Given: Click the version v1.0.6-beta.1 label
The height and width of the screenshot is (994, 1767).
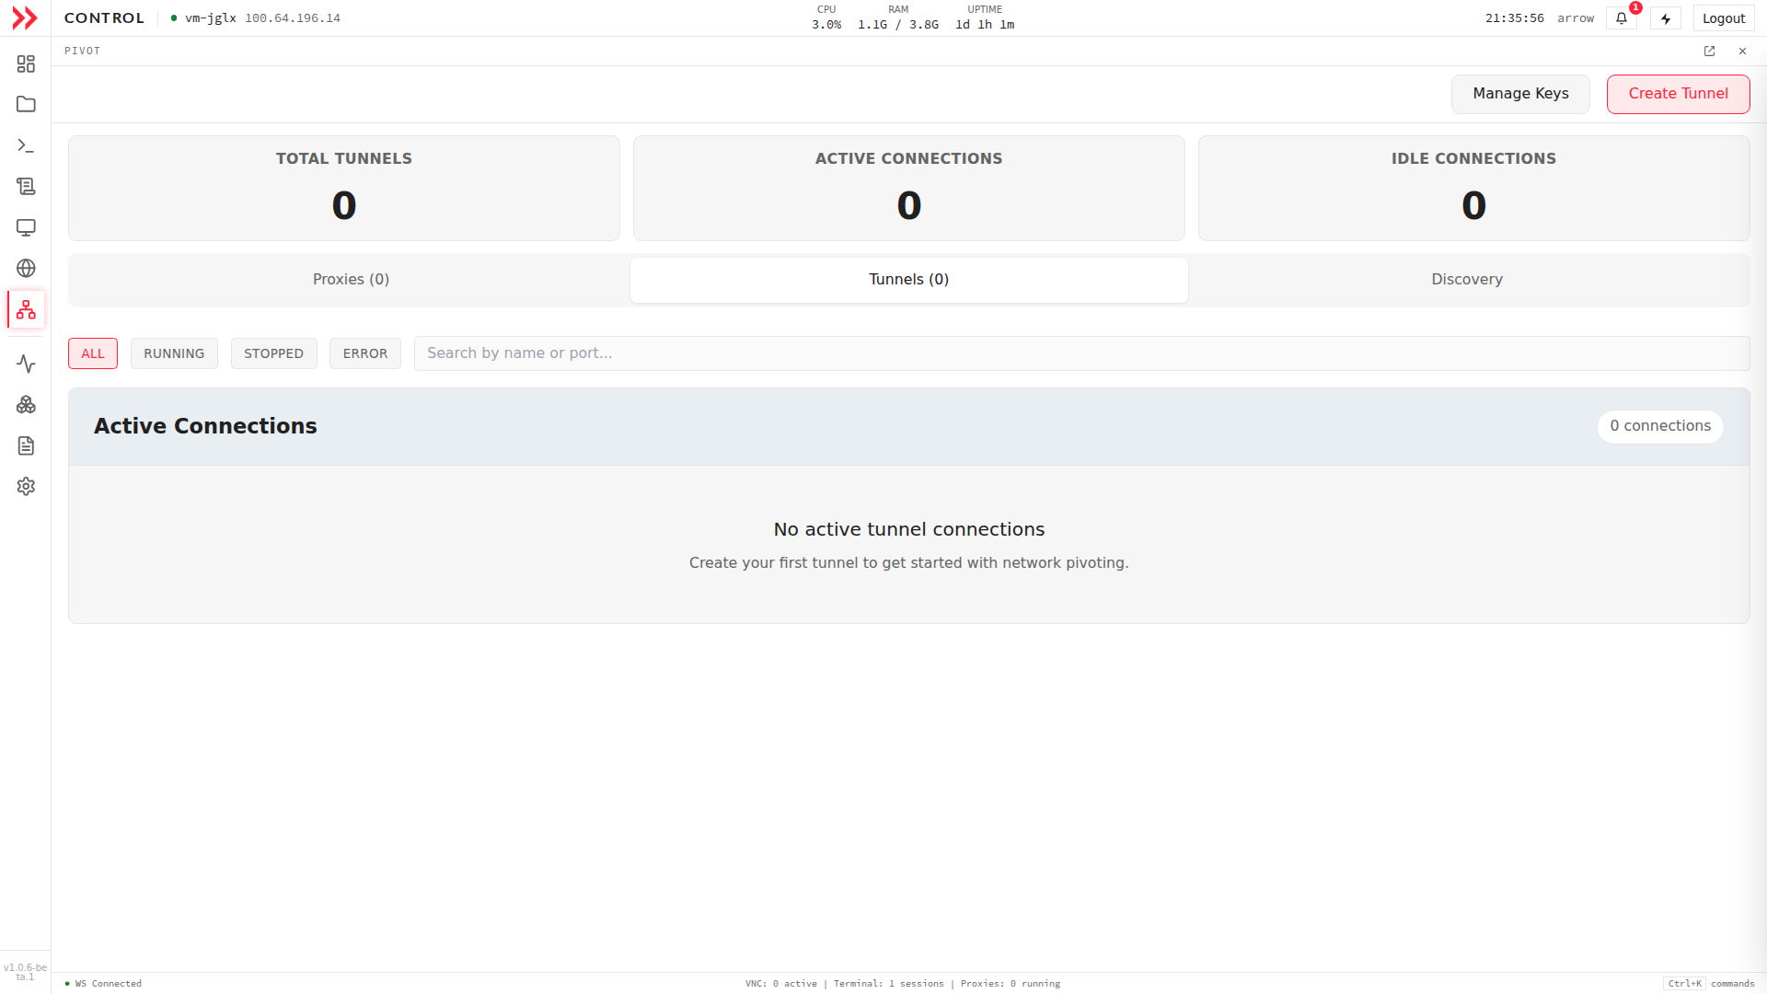Looking at the screenshot, I should [x=25, y=972].
